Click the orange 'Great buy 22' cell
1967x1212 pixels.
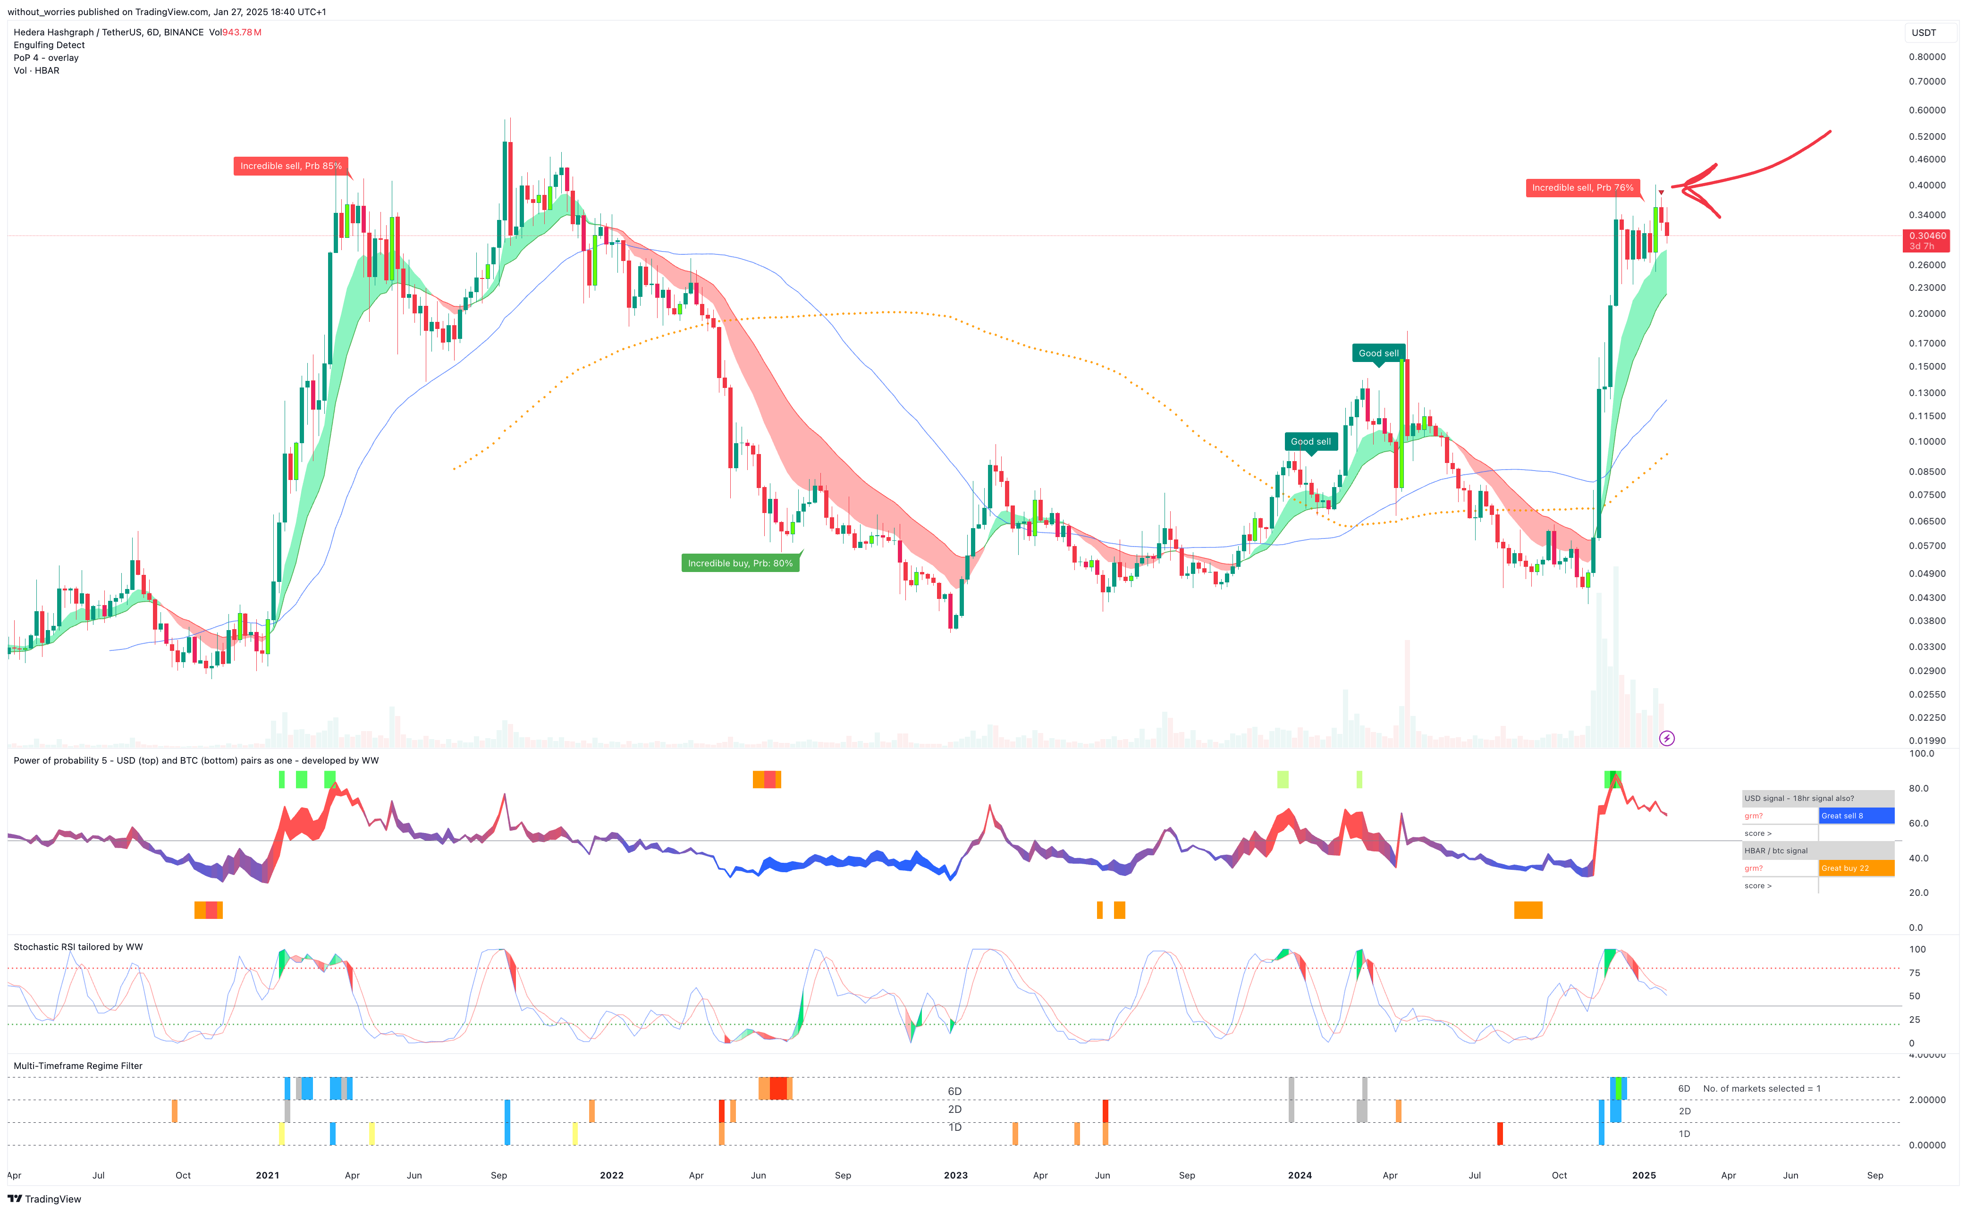pos(1857,868)
